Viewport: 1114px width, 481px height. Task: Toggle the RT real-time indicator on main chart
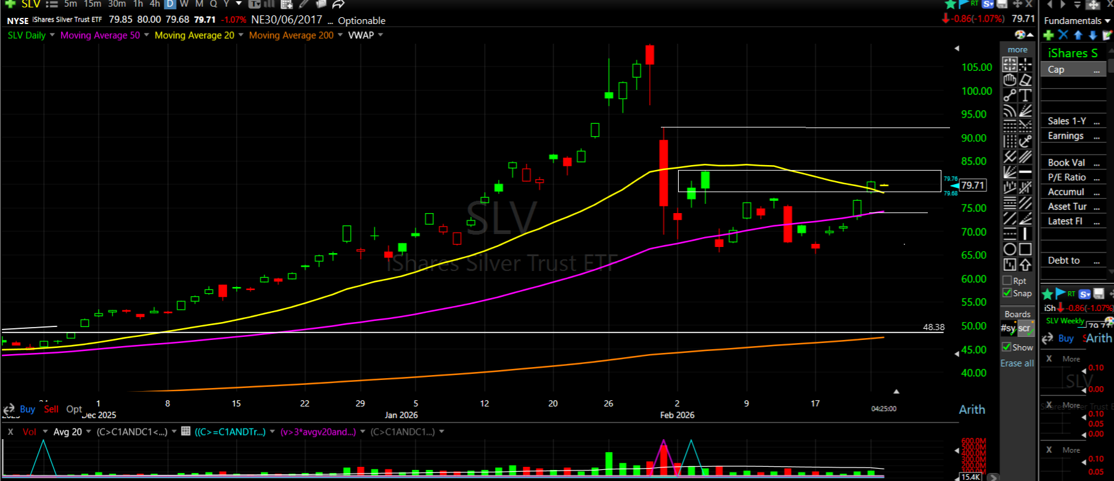point(975,4)
